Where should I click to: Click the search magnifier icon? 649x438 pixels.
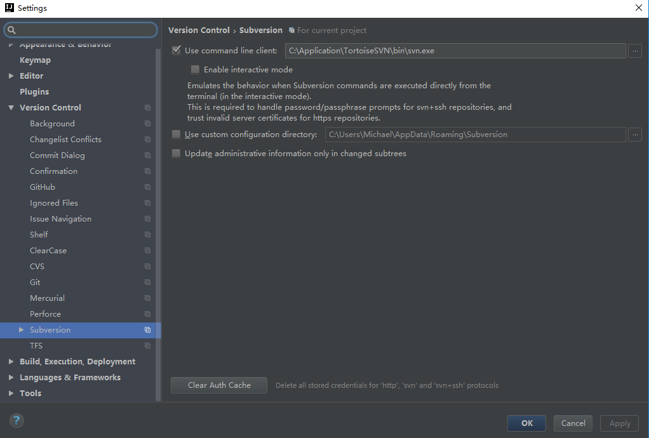[11, 30]
